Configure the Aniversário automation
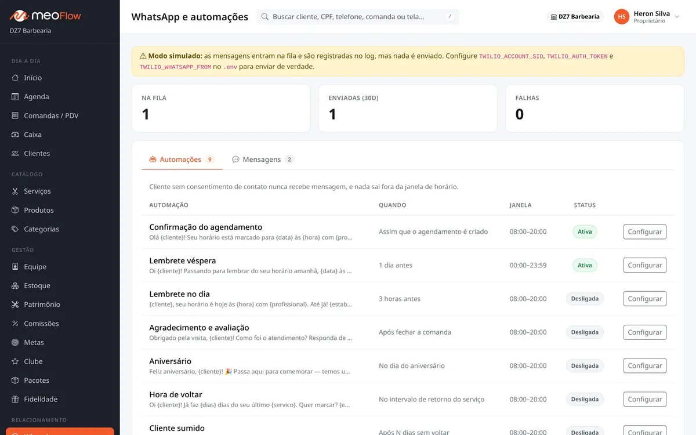The image size is (696, 435). (644, 366)
